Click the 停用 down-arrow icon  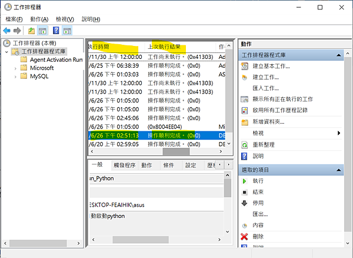coord(244,203)
